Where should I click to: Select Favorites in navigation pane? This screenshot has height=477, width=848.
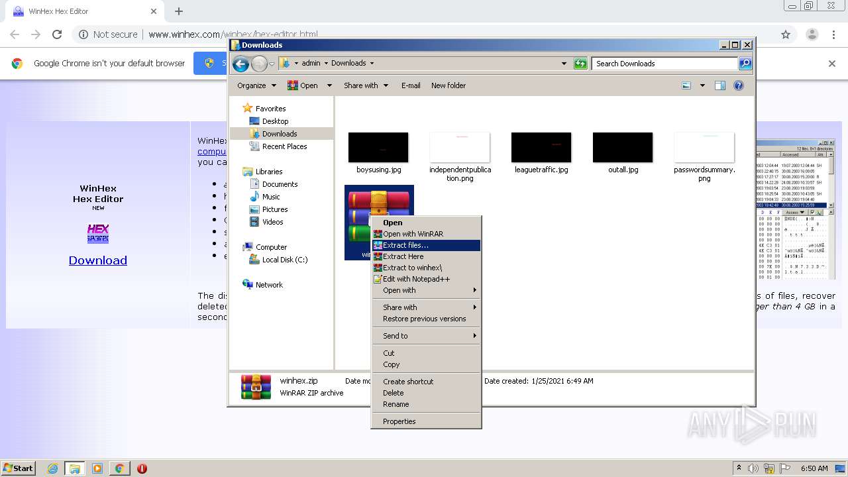(264, 108)
